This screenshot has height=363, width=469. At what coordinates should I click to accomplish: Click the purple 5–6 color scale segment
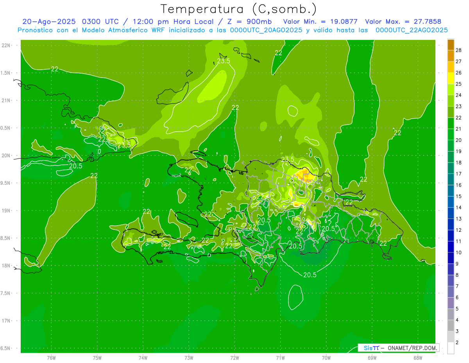point(451,303)
